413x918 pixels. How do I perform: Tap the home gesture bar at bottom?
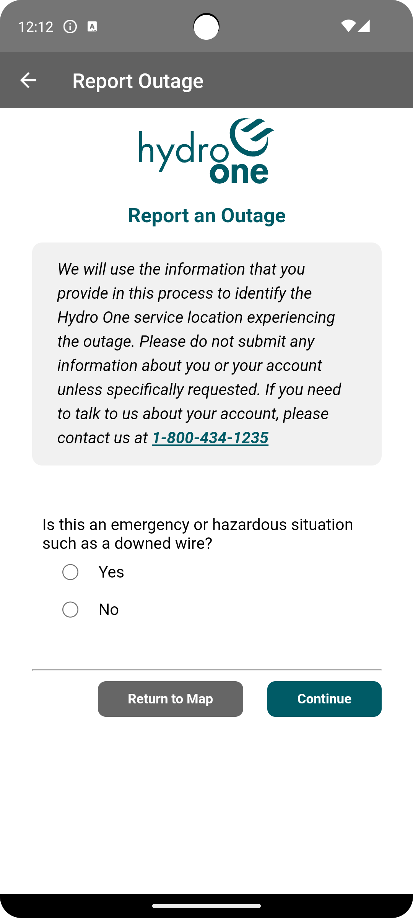206,906
